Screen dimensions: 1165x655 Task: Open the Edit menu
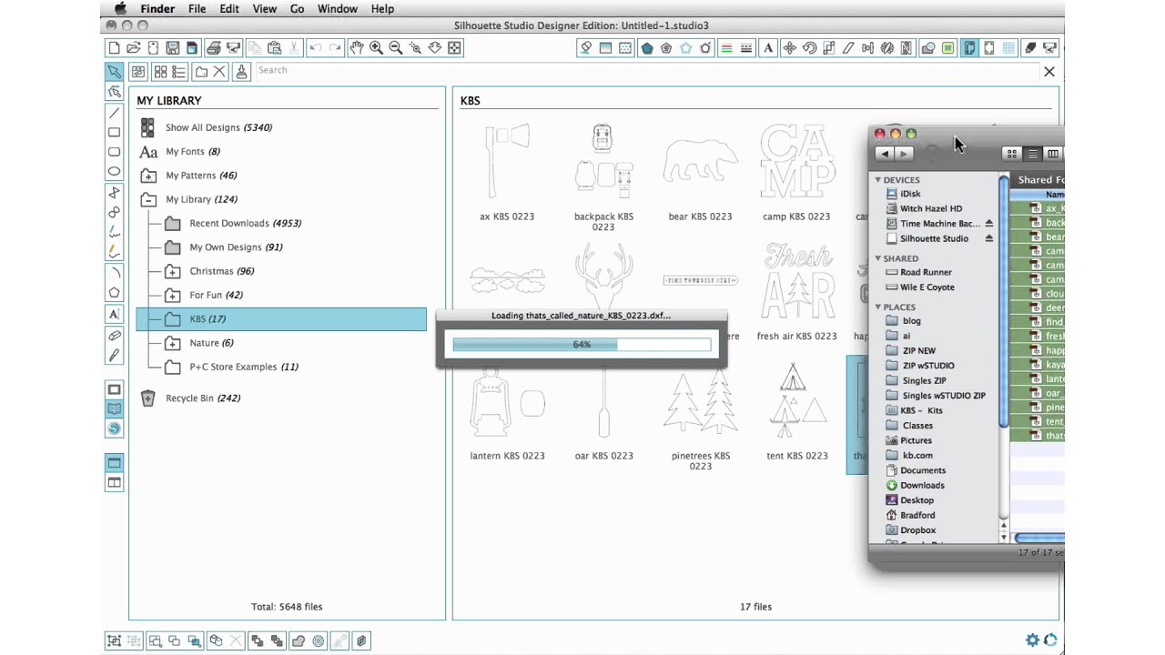(228, 9)
